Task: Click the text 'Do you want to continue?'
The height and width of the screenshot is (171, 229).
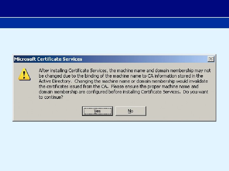Action: [123, 94]
